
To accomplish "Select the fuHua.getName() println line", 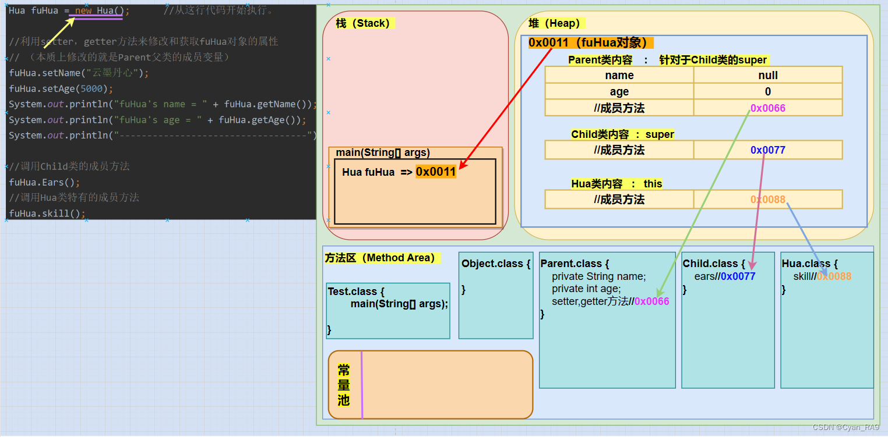I will pyautogui.click(x=163, y=104).
